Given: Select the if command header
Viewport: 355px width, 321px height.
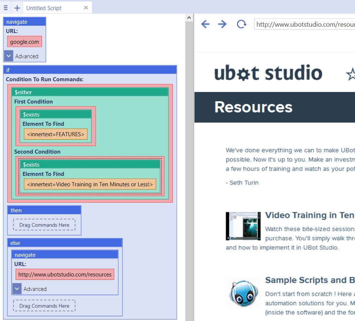Looking at the screenshot, I should click(90, 70).
